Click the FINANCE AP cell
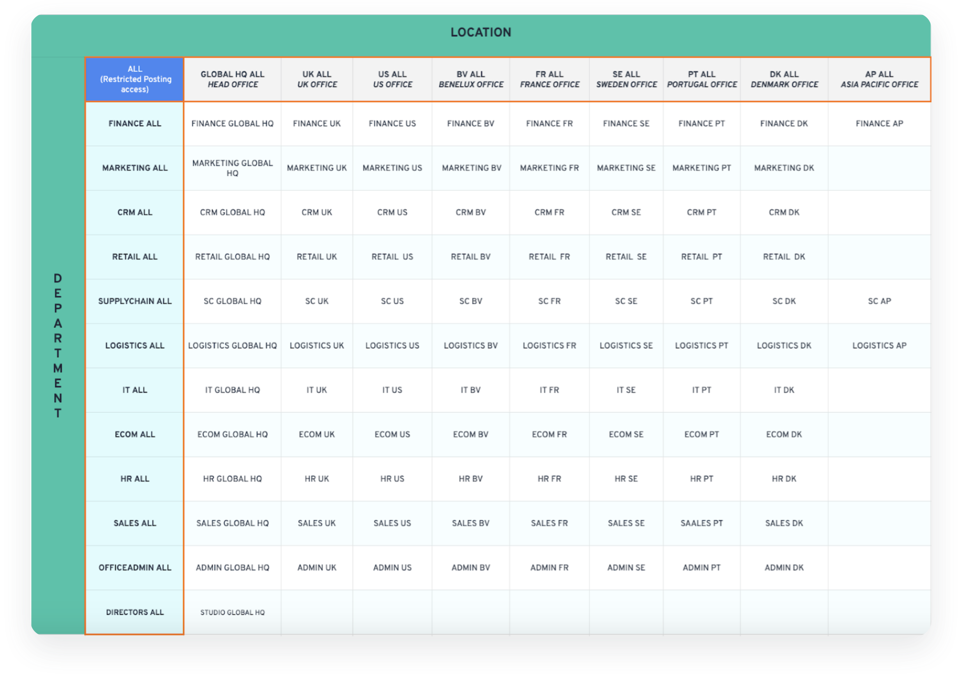Image resolution: width=965 pixels, height=676 pixels. pos(879,123)
